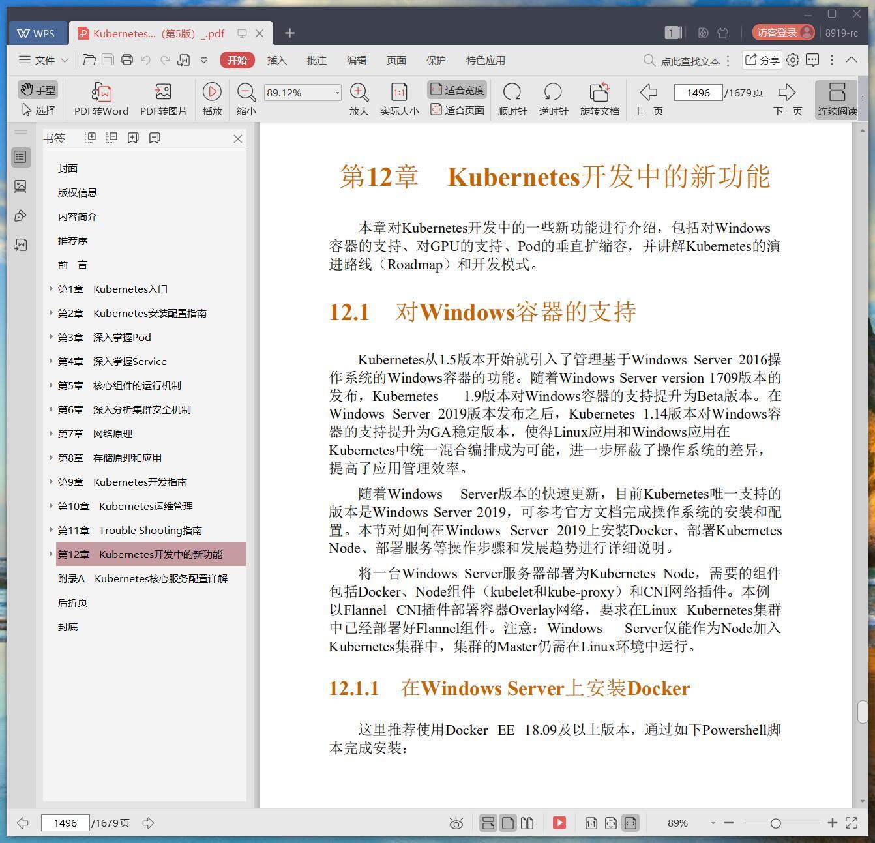The width and height of the screenshot is (875, 843).
Task: Click zoom plus button in status bar
Action: [832, 823]
